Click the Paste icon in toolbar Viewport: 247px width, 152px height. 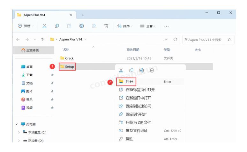[69, 26]
